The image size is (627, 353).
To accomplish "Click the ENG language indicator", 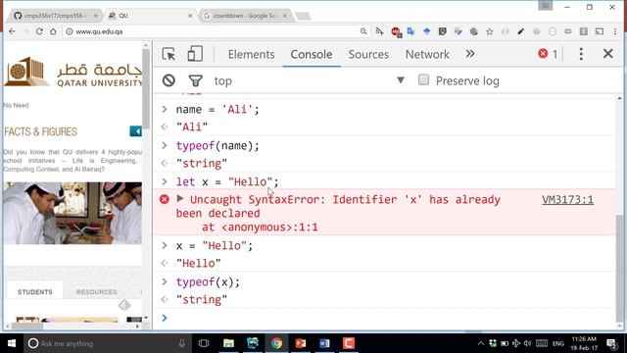I will coord(558,344).
